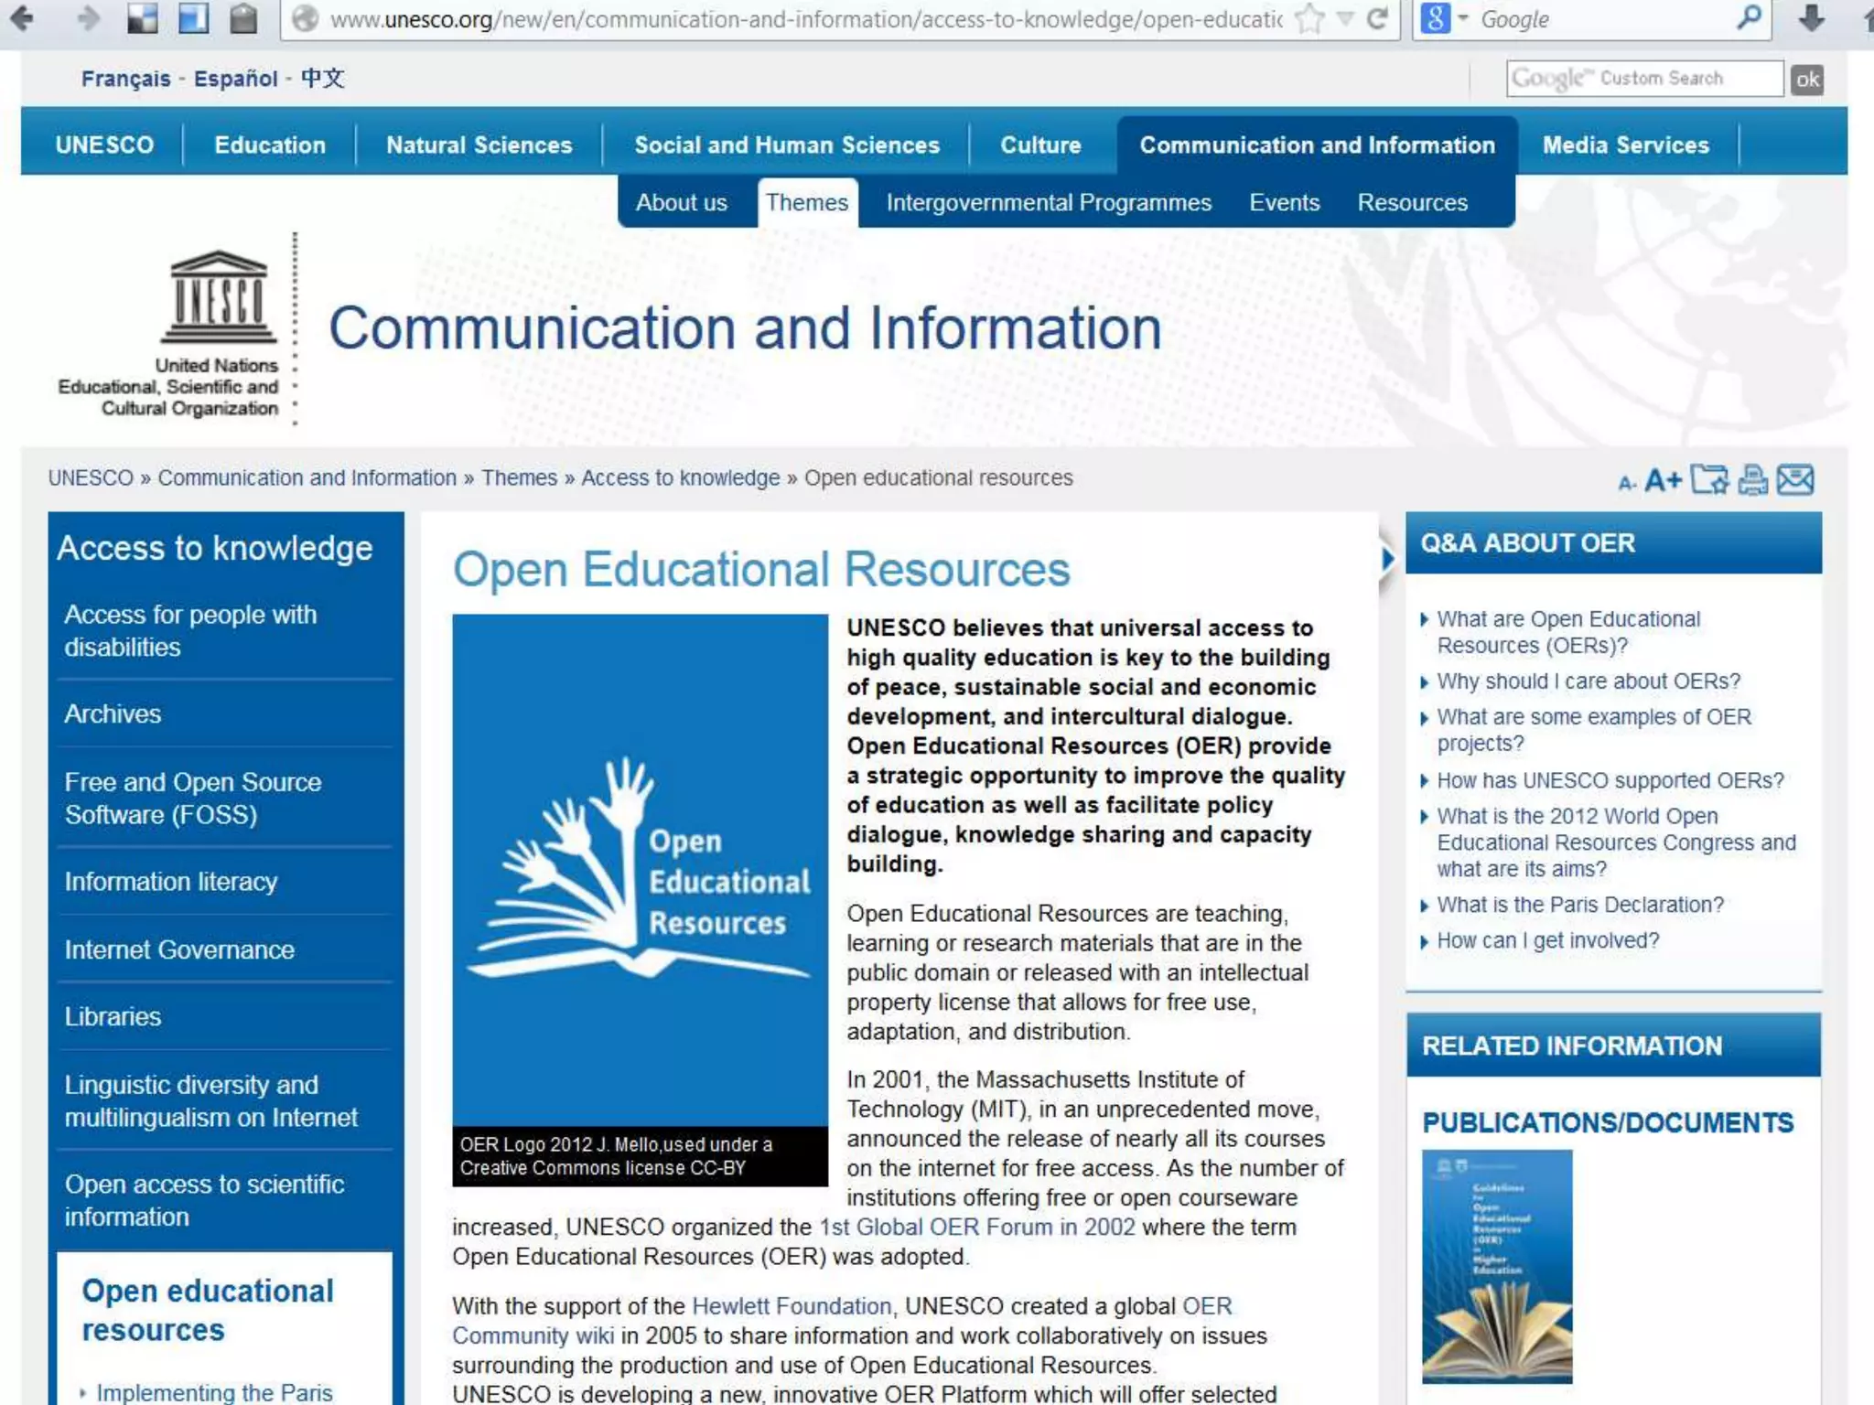
Task: Click the browser back arrow
Action: (22, 18)
